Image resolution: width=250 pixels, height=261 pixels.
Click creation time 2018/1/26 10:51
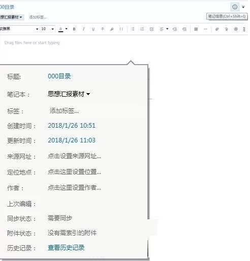coord(72,126)
